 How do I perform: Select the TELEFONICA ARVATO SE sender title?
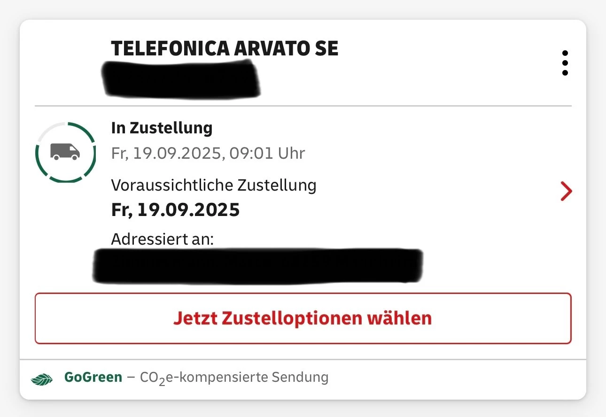(225, 49)
